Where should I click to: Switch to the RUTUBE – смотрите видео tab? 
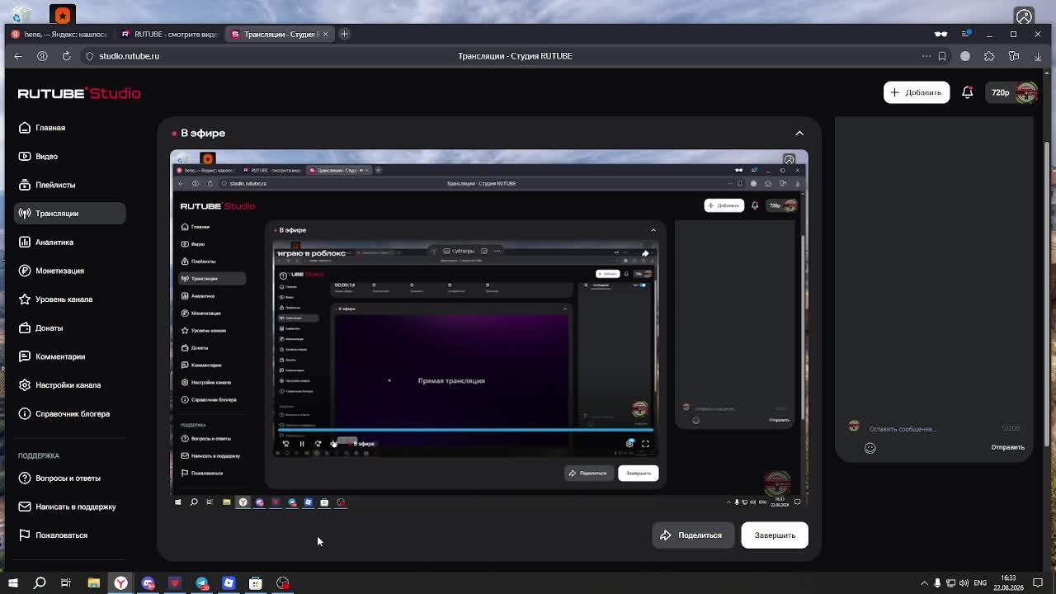(169, 34)
